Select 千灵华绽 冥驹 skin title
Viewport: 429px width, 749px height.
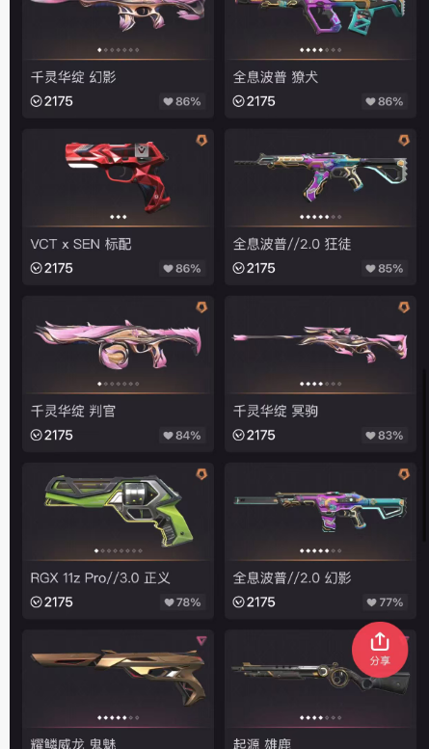275,411
